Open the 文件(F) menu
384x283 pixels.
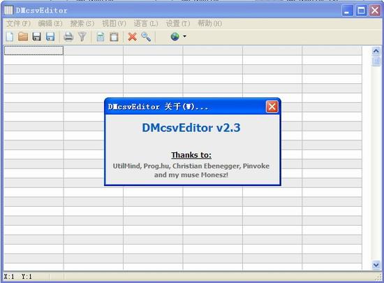pyautogui.click(x=18, y=24)
